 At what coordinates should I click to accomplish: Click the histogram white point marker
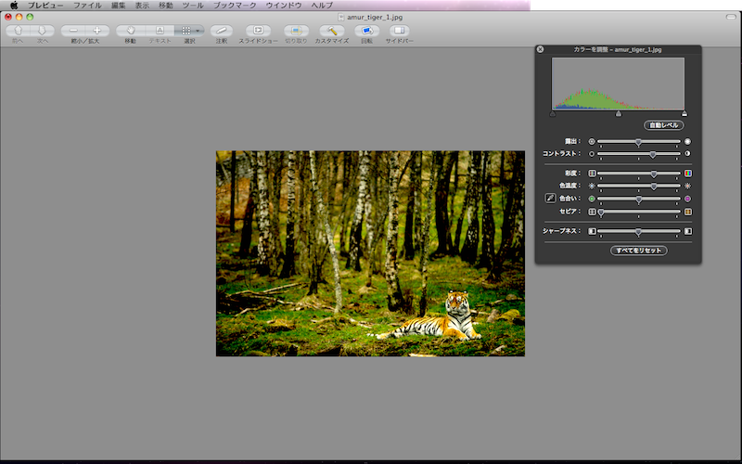coord(684,113)
